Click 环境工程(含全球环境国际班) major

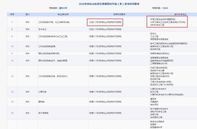tap(163, 19)
